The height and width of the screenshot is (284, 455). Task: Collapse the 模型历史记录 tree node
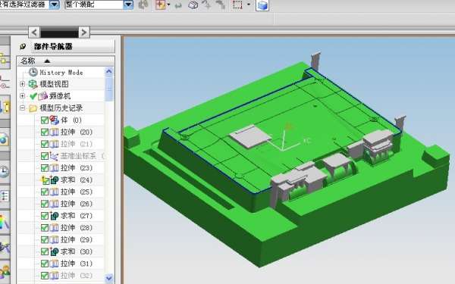coord(22,108)
